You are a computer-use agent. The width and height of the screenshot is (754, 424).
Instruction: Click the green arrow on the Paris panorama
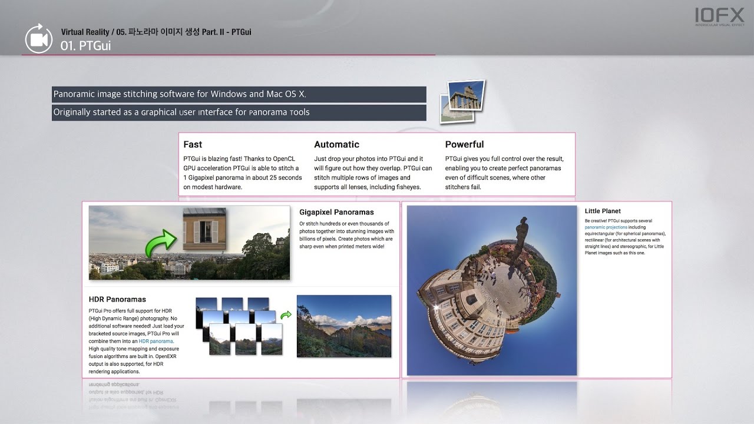pyautogui.click(x=161, y=244)
